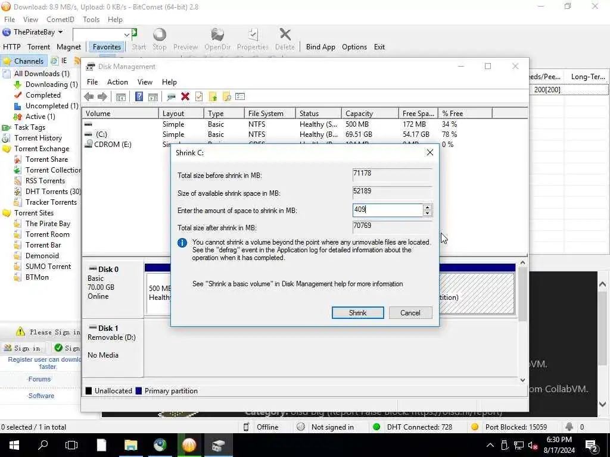The width and height of the screenshot is (610, 457).
Task: Open BitComet Tools menu
Action: click(91, 20)
